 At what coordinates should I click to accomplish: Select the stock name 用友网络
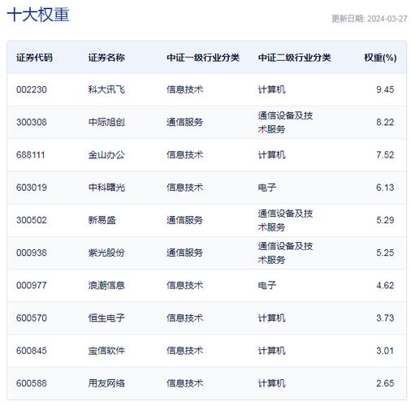point(106,383)
